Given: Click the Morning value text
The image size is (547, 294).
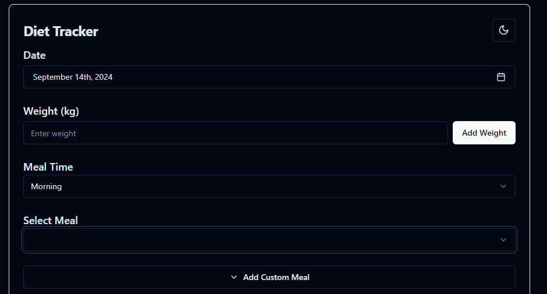Looking at the screenshot, I should pos(47,186).
